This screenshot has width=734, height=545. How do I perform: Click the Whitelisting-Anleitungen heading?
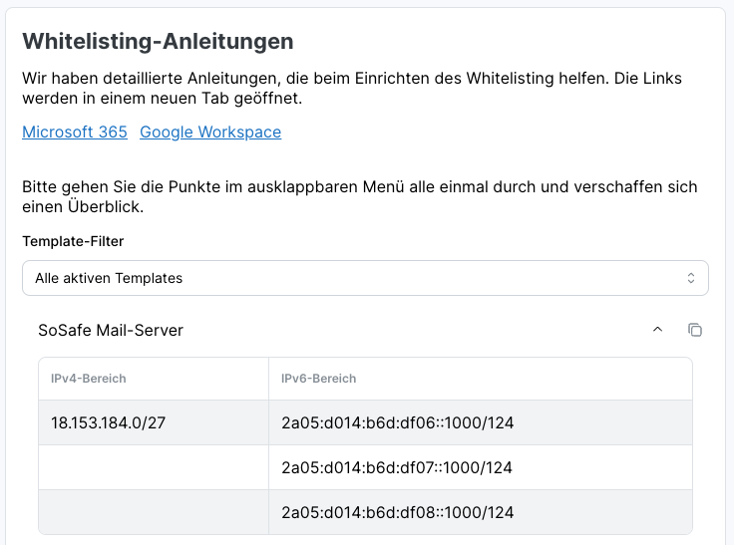(x=158, y=41)
